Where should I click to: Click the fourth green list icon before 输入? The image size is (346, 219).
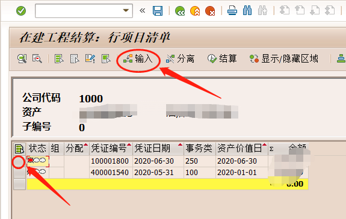[x=106, y=59]
